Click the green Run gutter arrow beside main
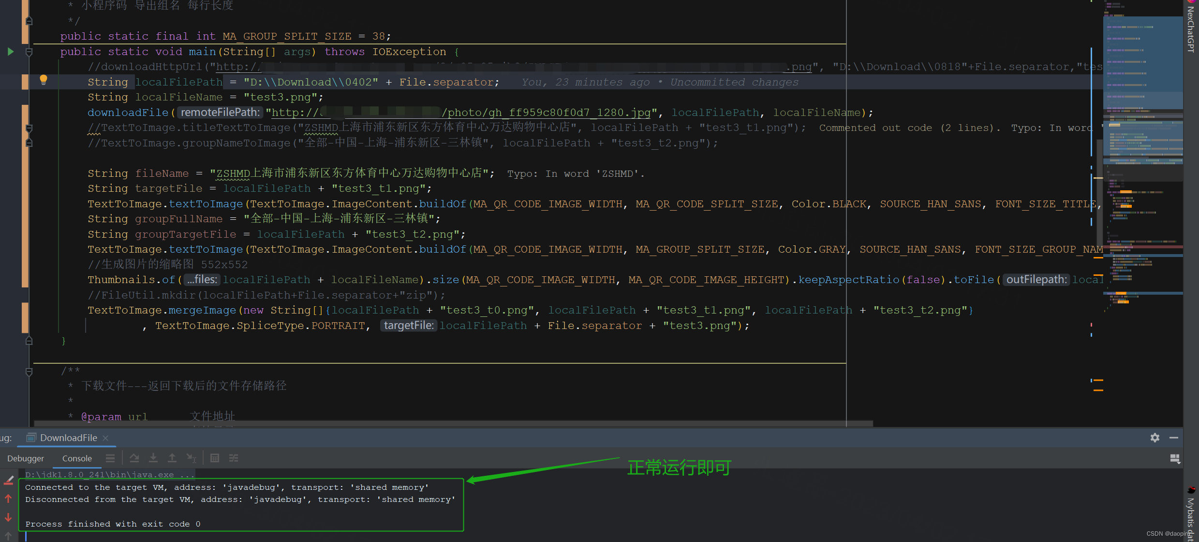 pyautogui.click(x=11, y=52)
